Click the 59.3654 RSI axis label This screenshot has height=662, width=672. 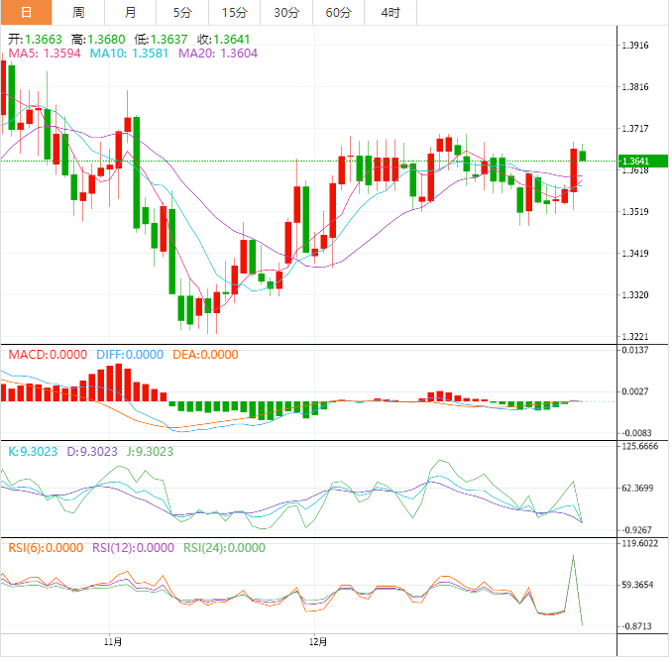click(637, 585)
